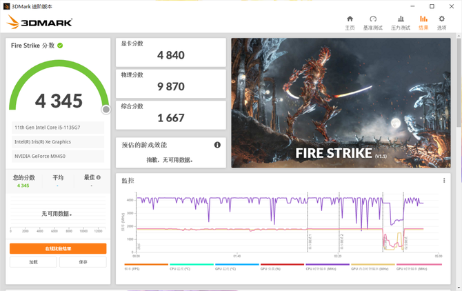462x291 pixels.
Task: Click the overall score 4 345 in gauge
Action: [59, 101]
